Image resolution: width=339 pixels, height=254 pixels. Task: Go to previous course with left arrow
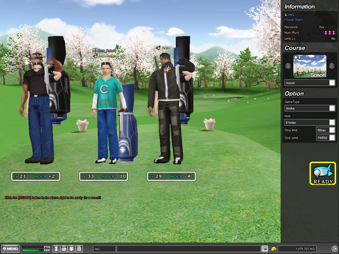pos(288,66)
